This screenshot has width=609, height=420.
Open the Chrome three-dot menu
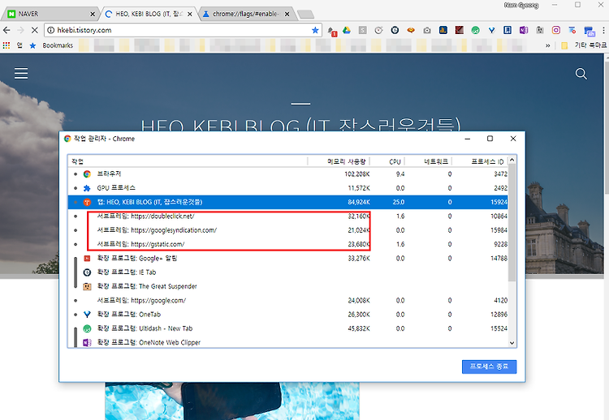pyautogui.click(x=603, y=30)
